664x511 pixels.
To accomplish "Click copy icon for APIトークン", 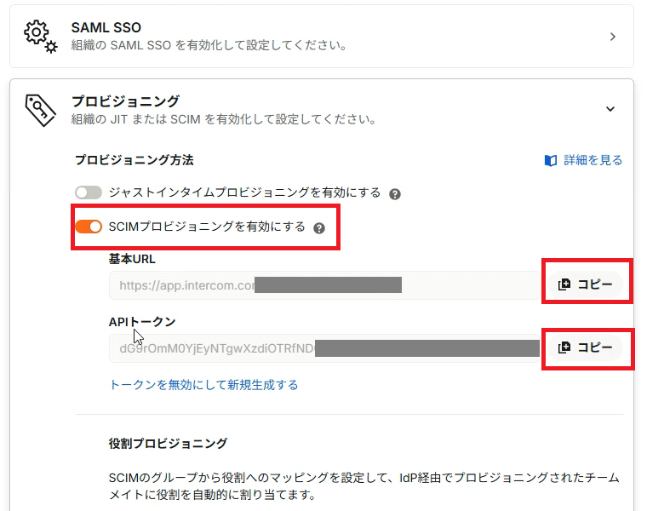I will tap(564, 347).
